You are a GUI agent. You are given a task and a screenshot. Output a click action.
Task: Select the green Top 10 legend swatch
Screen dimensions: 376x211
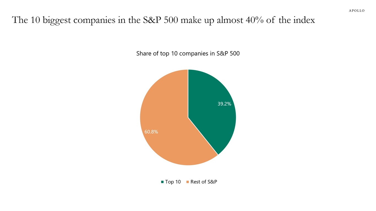click(x=162, y=182)
